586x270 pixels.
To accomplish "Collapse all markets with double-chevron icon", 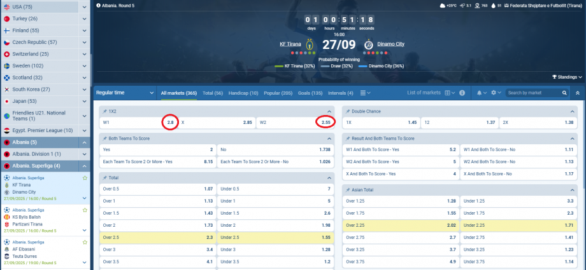I will tap(577, 93).
